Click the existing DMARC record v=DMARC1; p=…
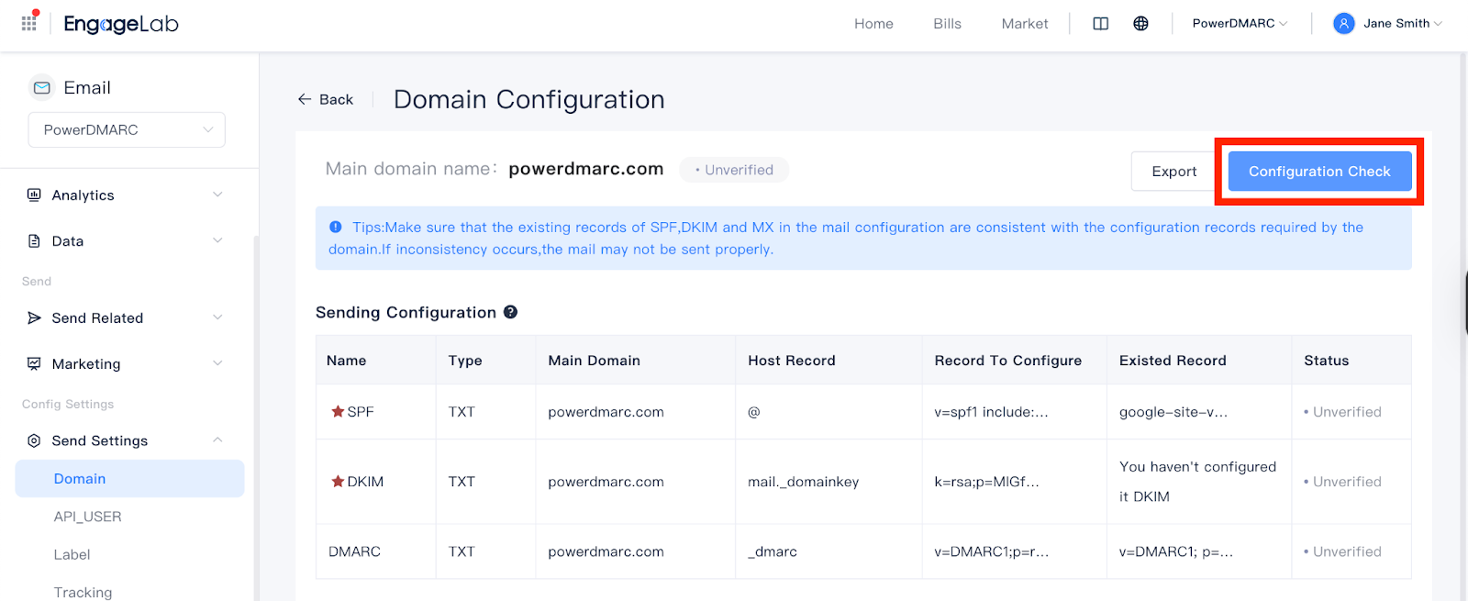This screenshot has width=1468, height=601. [x=1176, y=551]
